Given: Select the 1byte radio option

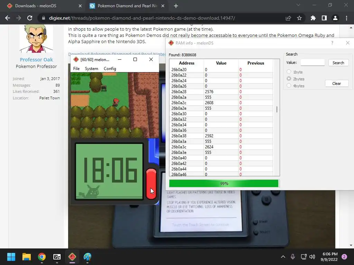Looking at the screenshot, I should point(289,72).
